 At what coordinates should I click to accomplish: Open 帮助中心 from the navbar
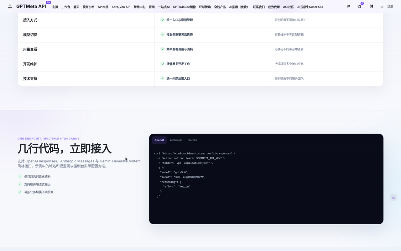coord(139,7)
